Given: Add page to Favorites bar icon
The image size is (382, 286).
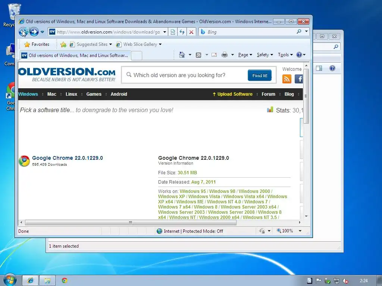Looking at the screenshot, I should (63, 44).
